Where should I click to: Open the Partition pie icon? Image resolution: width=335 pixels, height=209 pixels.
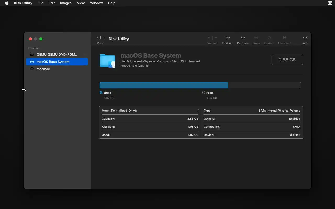(243, 38)
